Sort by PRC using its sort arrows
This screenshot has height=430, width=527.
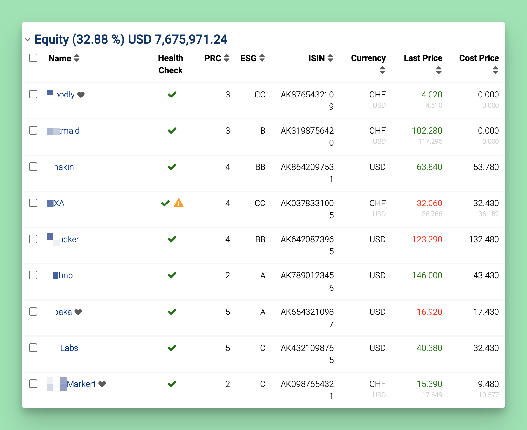click(226, 58)
